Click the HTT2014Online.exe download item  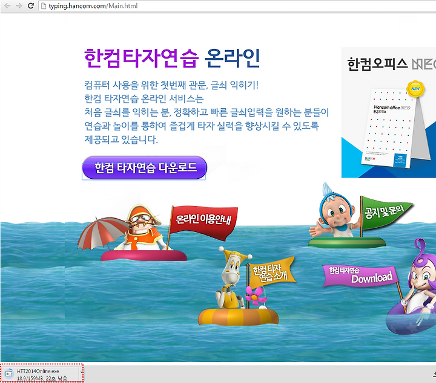tap(42, 374)
